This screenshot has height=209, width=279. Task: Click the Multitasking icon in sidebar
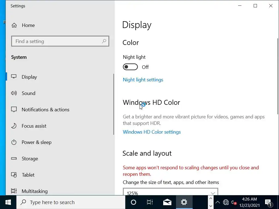point(14,191)
